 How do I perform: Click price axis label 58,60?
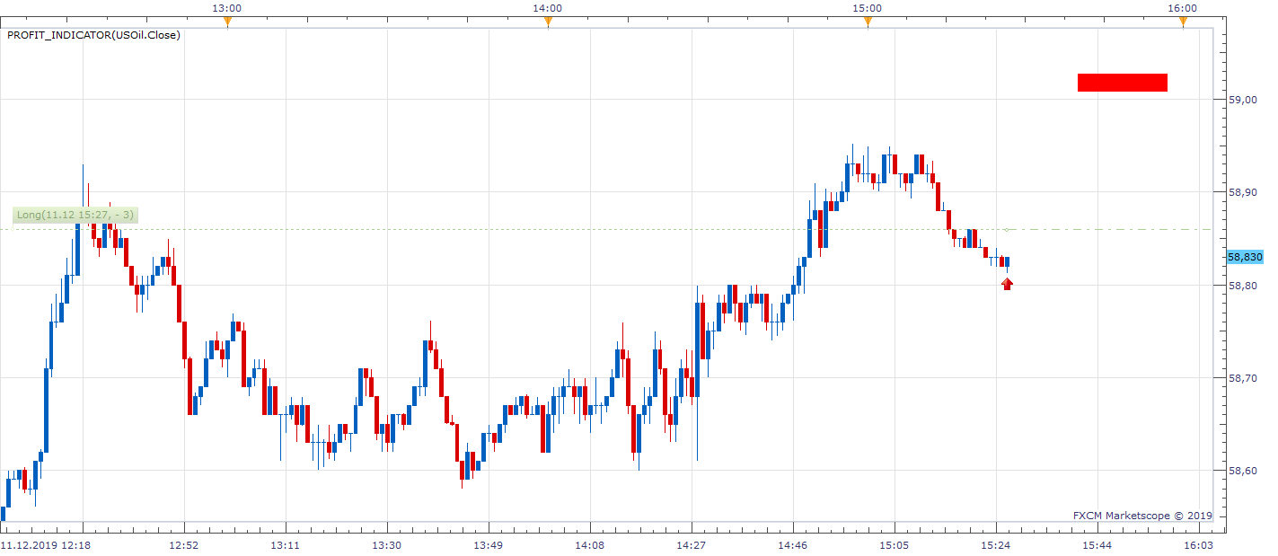point(1243,471)
